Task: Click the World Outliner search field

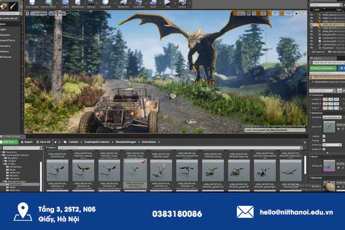Action: [x=325, y=5]
